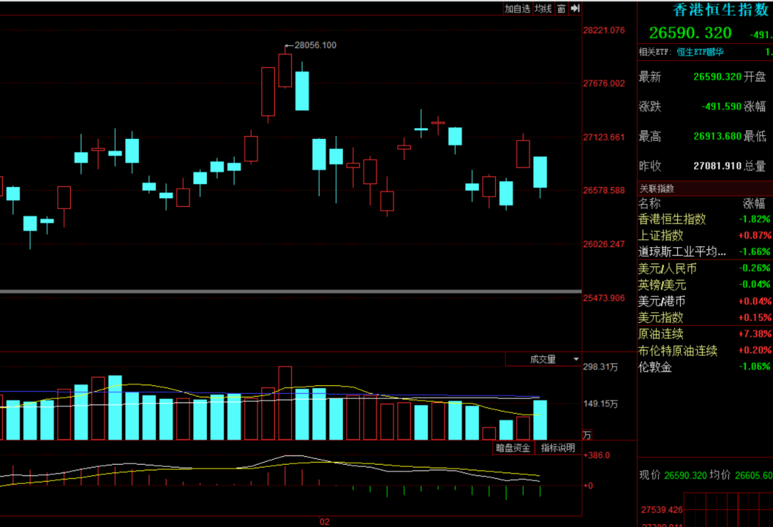Open the 暗盘资金 tab
This screenshot has height=527, width=773.
512,448
